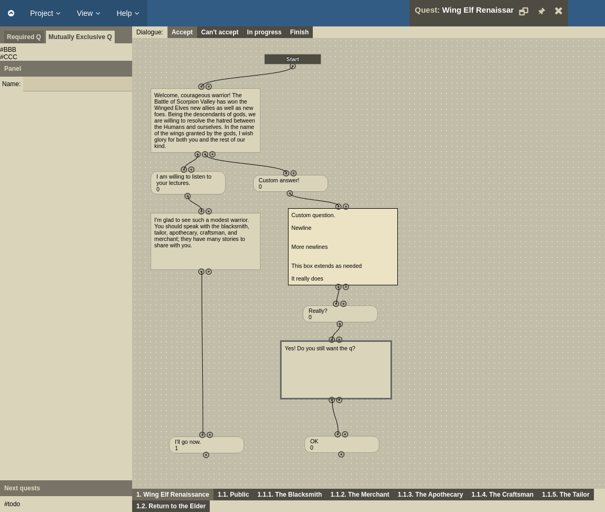Switch dialogue to "In progress"
This screenshot has width=605, height=512.
coord(264,32)
